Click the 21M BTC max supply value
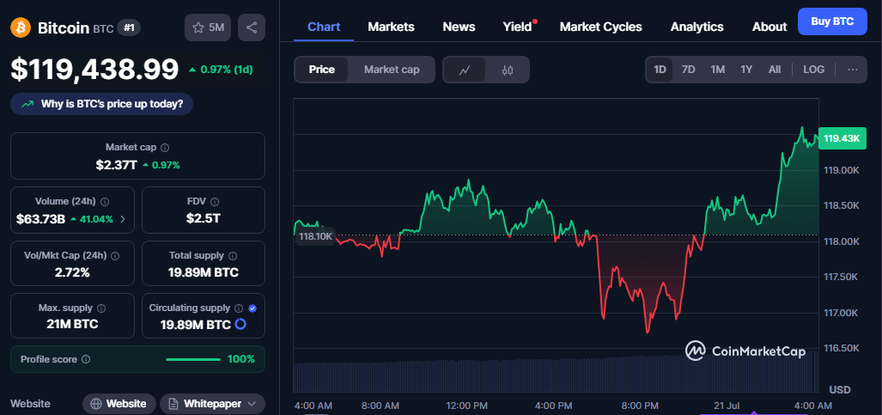The height and width of the screenshot is (415, 882). pos(72,324)
